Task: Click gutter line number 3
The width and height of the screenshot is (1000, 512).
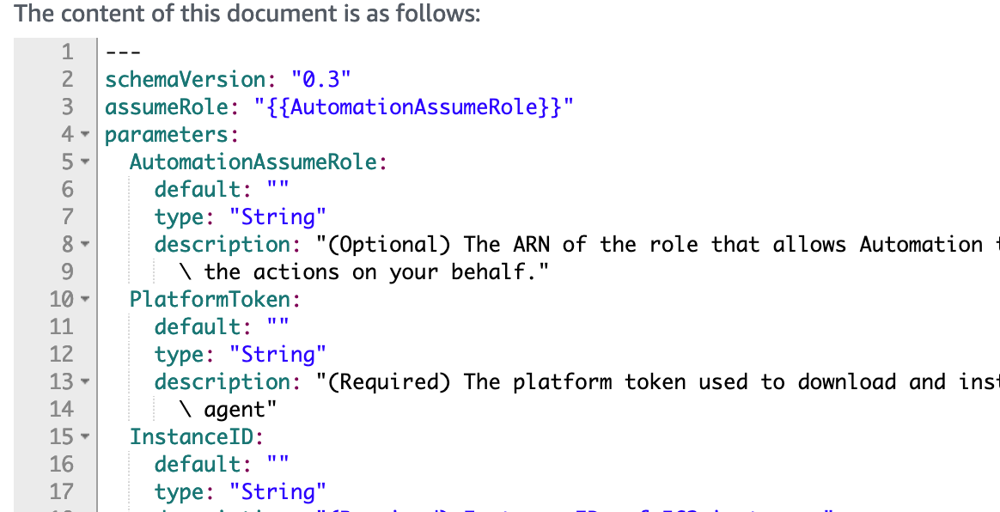Action: 67,107
